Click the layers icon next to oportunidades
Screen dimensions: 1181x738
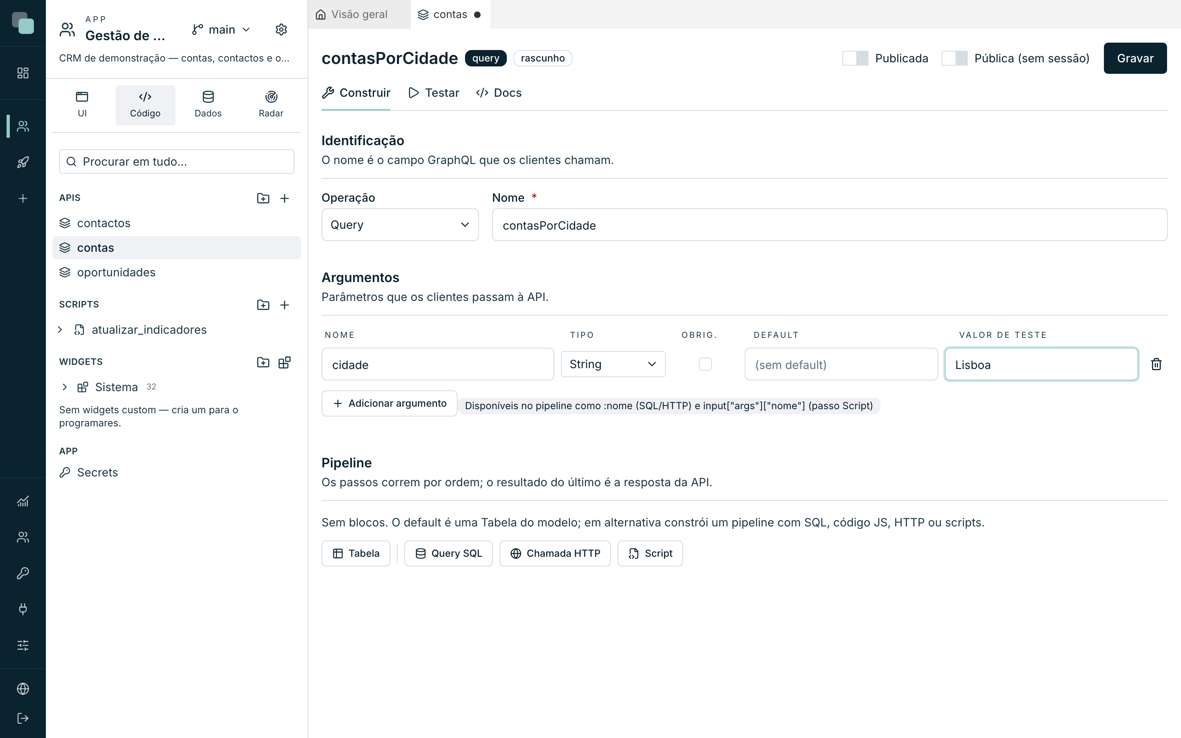pyautogui.click(x=65, y=272)
